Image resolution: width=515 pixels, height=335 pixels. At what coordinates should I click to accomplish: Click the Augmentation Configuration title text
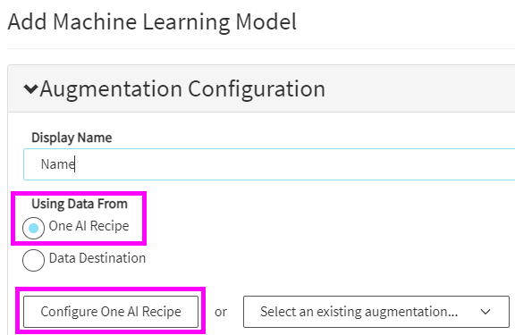(x=182, y=88)
